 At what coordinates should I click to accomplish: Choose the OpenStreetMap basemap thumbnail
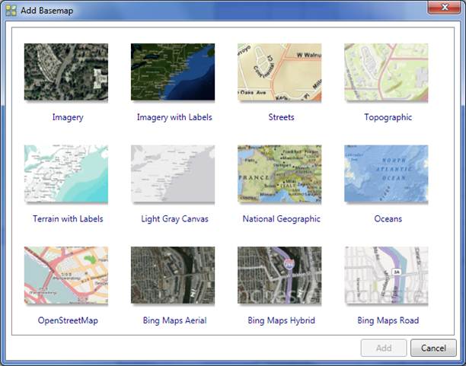[66, 275]
